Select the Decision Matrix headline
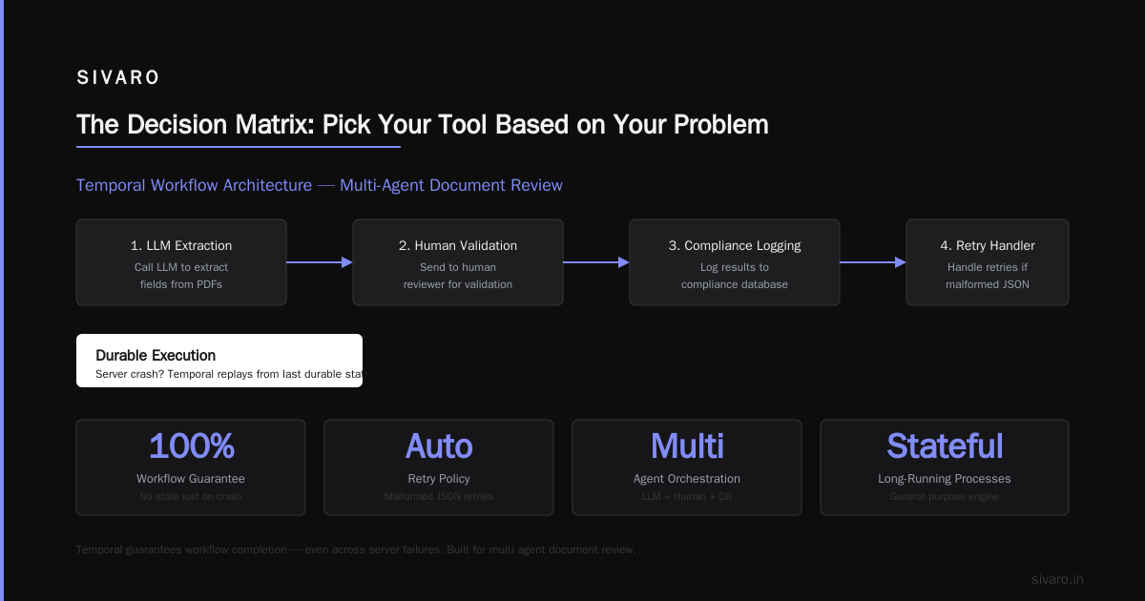This screenshot has height=601, width=1145. (422, 125)
